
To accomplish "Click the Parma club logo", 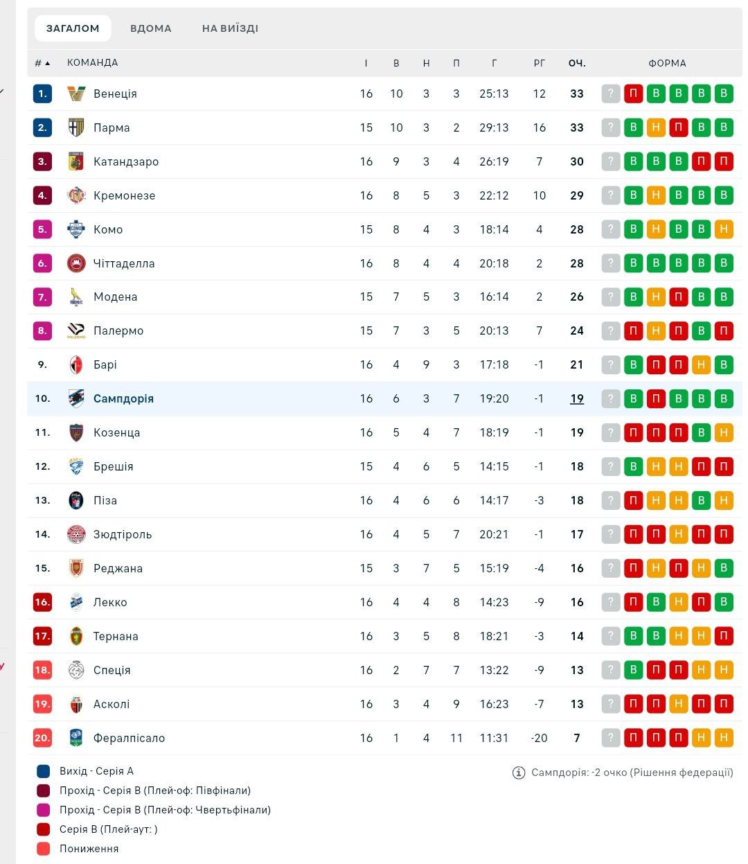I will coord(76,127).
